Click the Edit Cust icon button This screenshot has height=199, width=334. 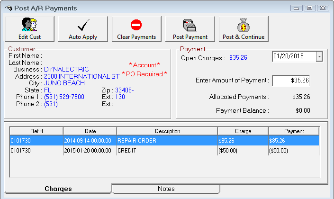click(29, 25)
